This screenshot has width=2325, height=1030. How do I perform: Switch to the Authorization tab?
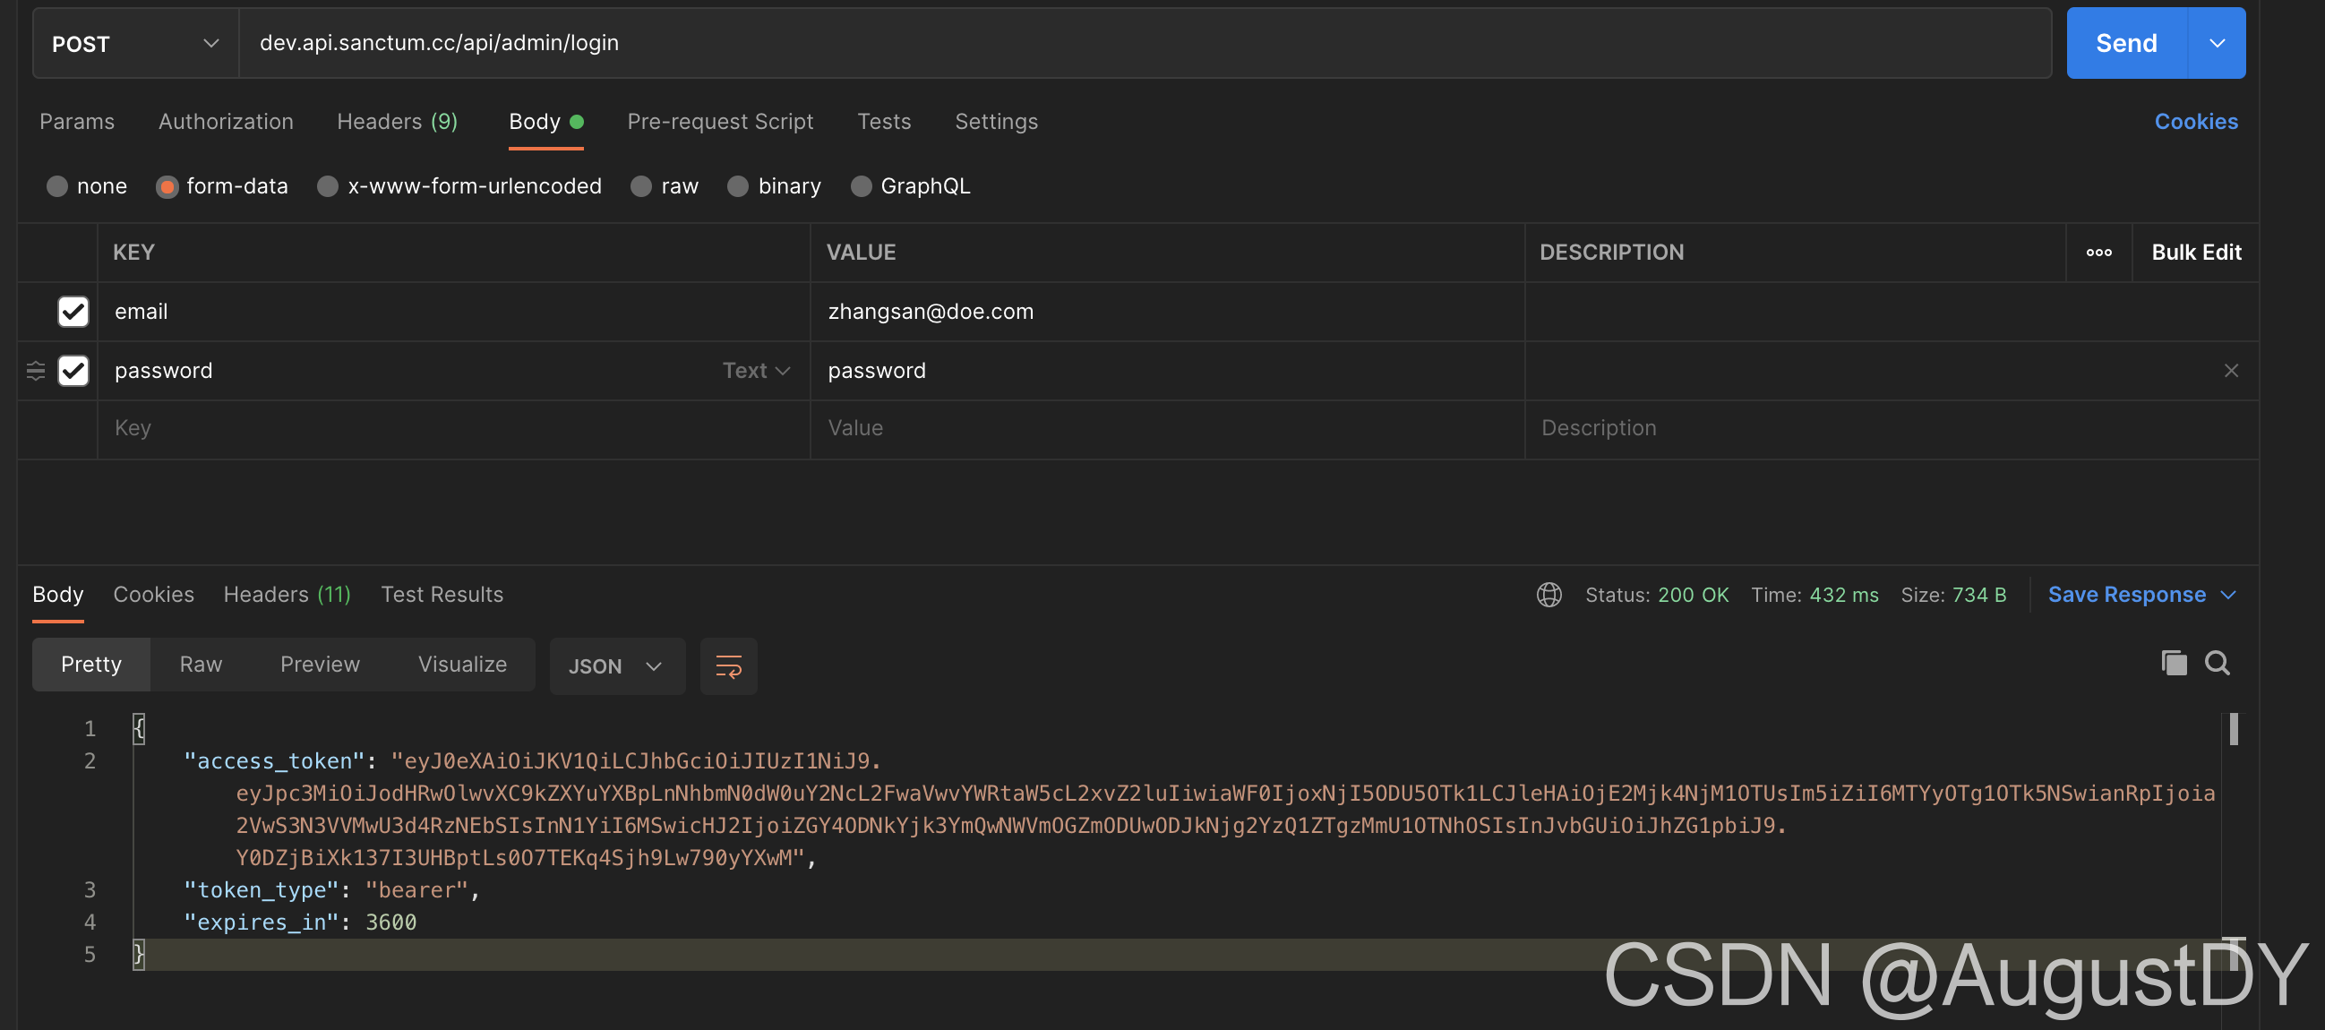(226, 122)
